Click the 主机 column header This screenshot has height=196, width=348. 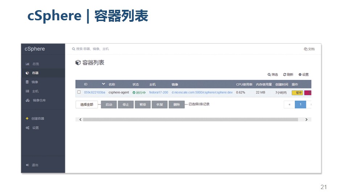click(152, 85)
